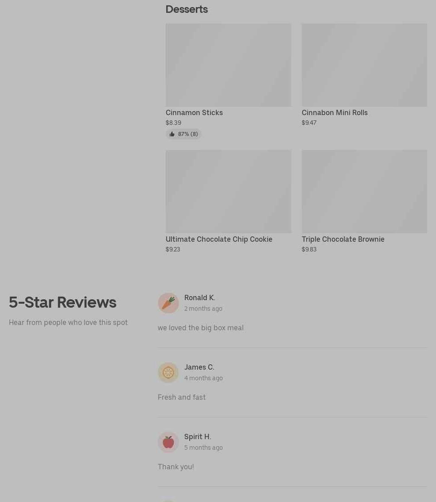
Task: Click the Spirit H. reviewer name
Action: (197, 436)
